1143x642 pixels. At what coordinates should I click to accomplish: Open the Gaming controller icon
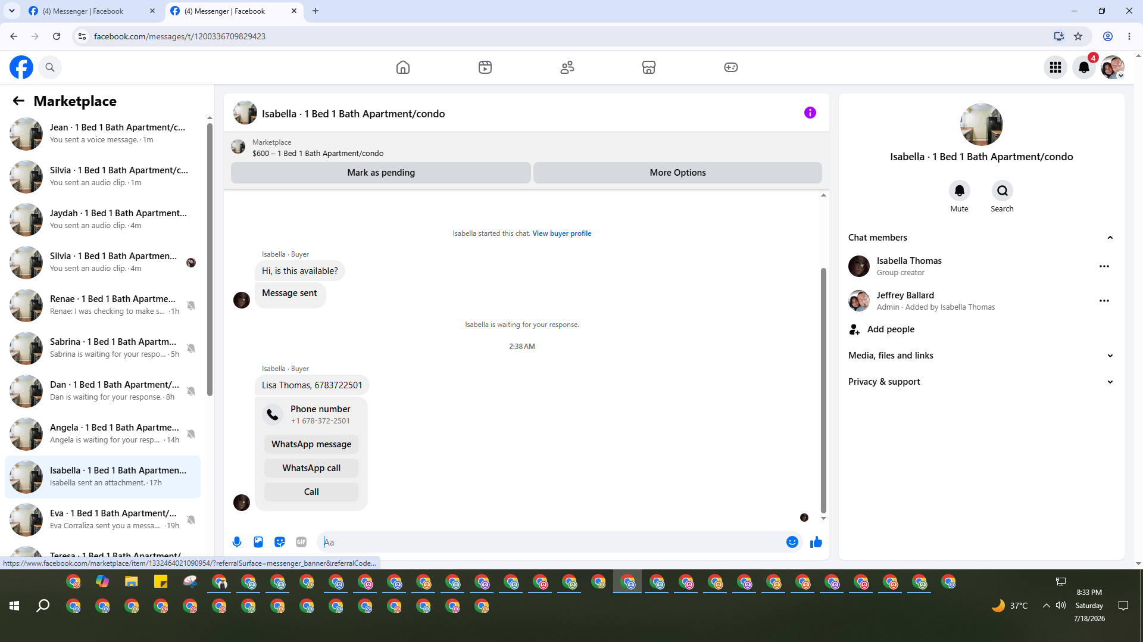point(731,67)
